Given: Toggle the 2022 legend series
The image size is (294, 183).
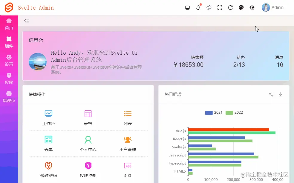Looking at the screenshot, I should pos(234,113).
